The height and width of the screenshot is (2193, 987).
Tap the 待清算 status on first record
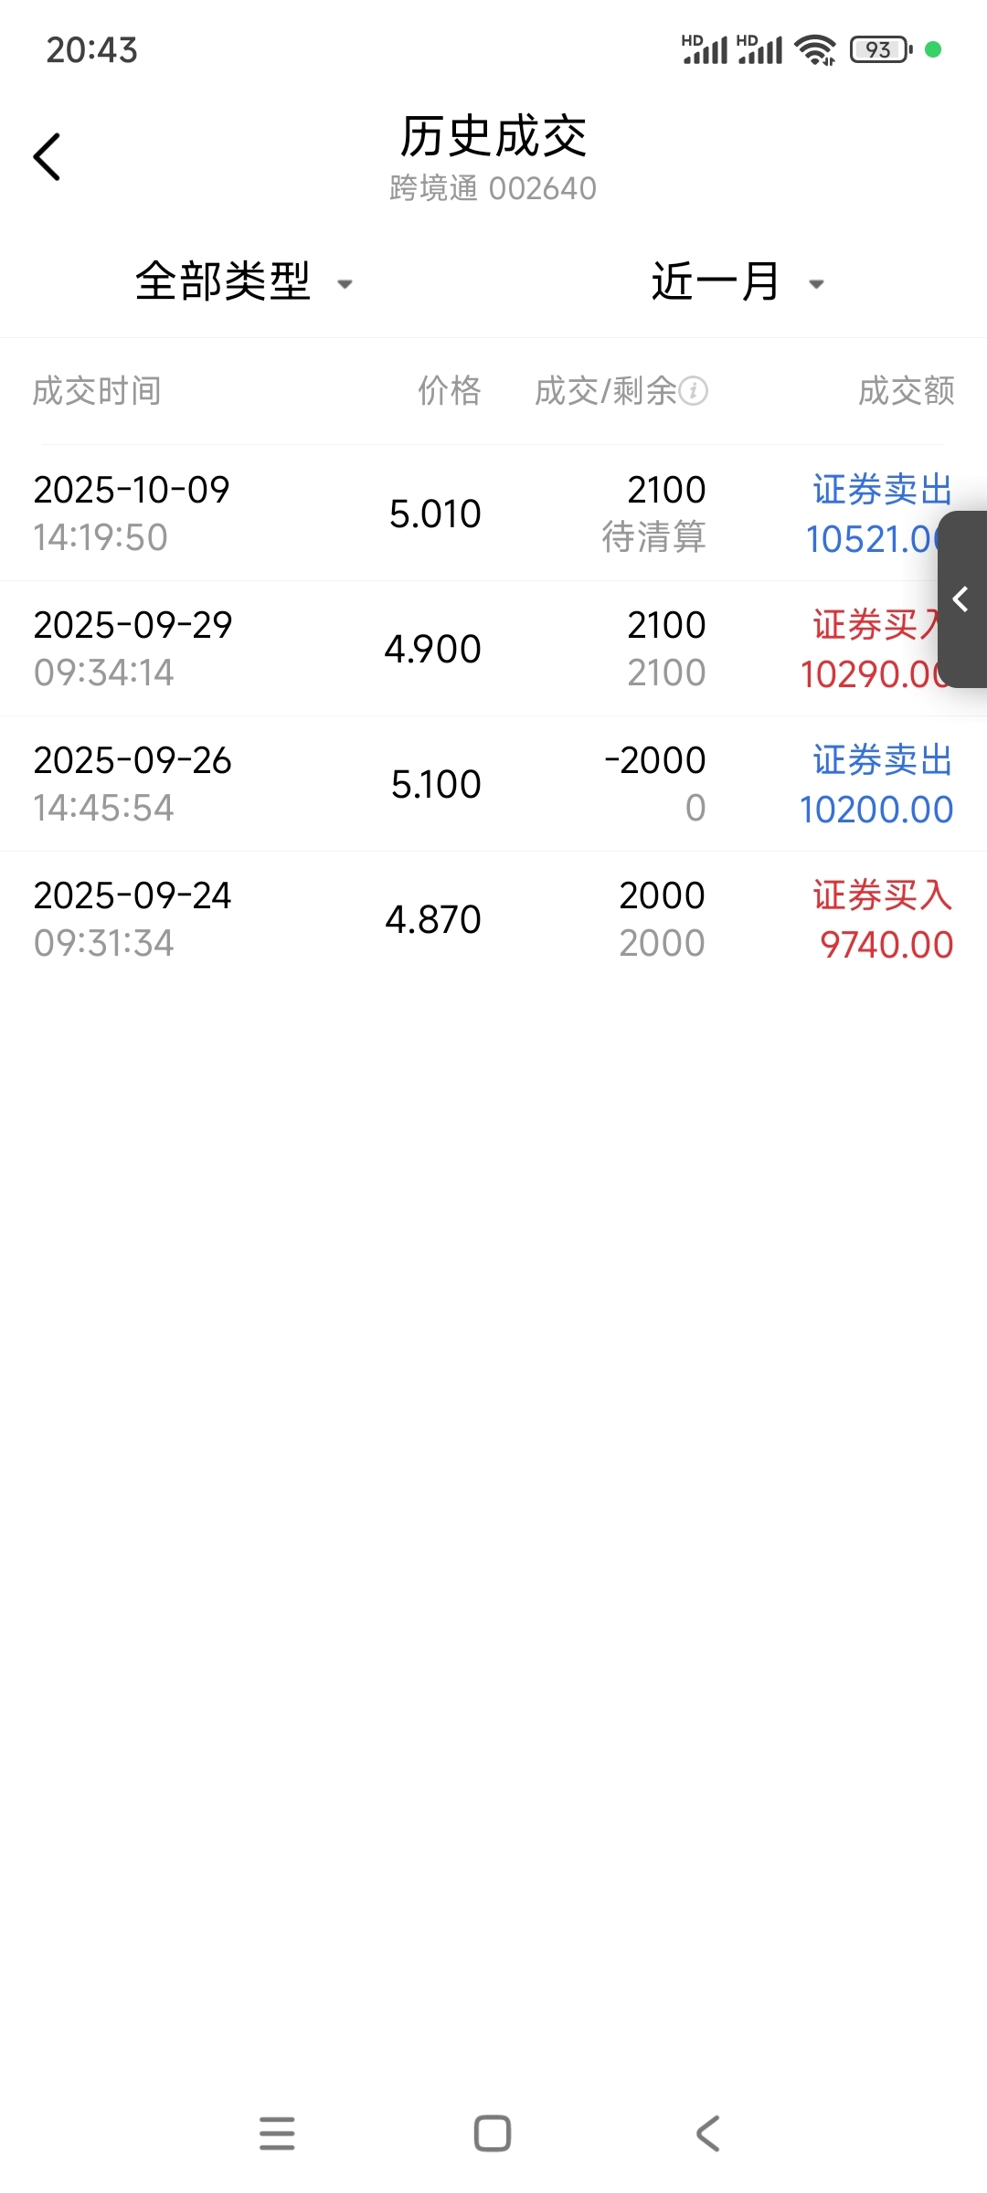[653, 537]
